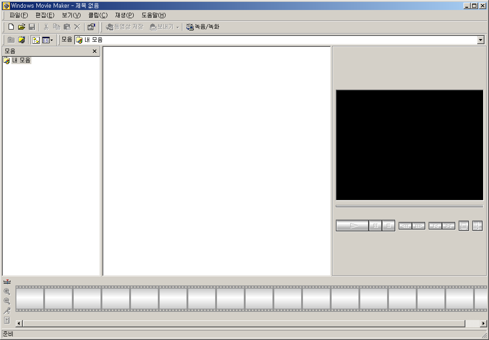This screenshot has width=489, height=340.
Task: Toggle timeline/storyboard view icon
Action: (7, 282)
